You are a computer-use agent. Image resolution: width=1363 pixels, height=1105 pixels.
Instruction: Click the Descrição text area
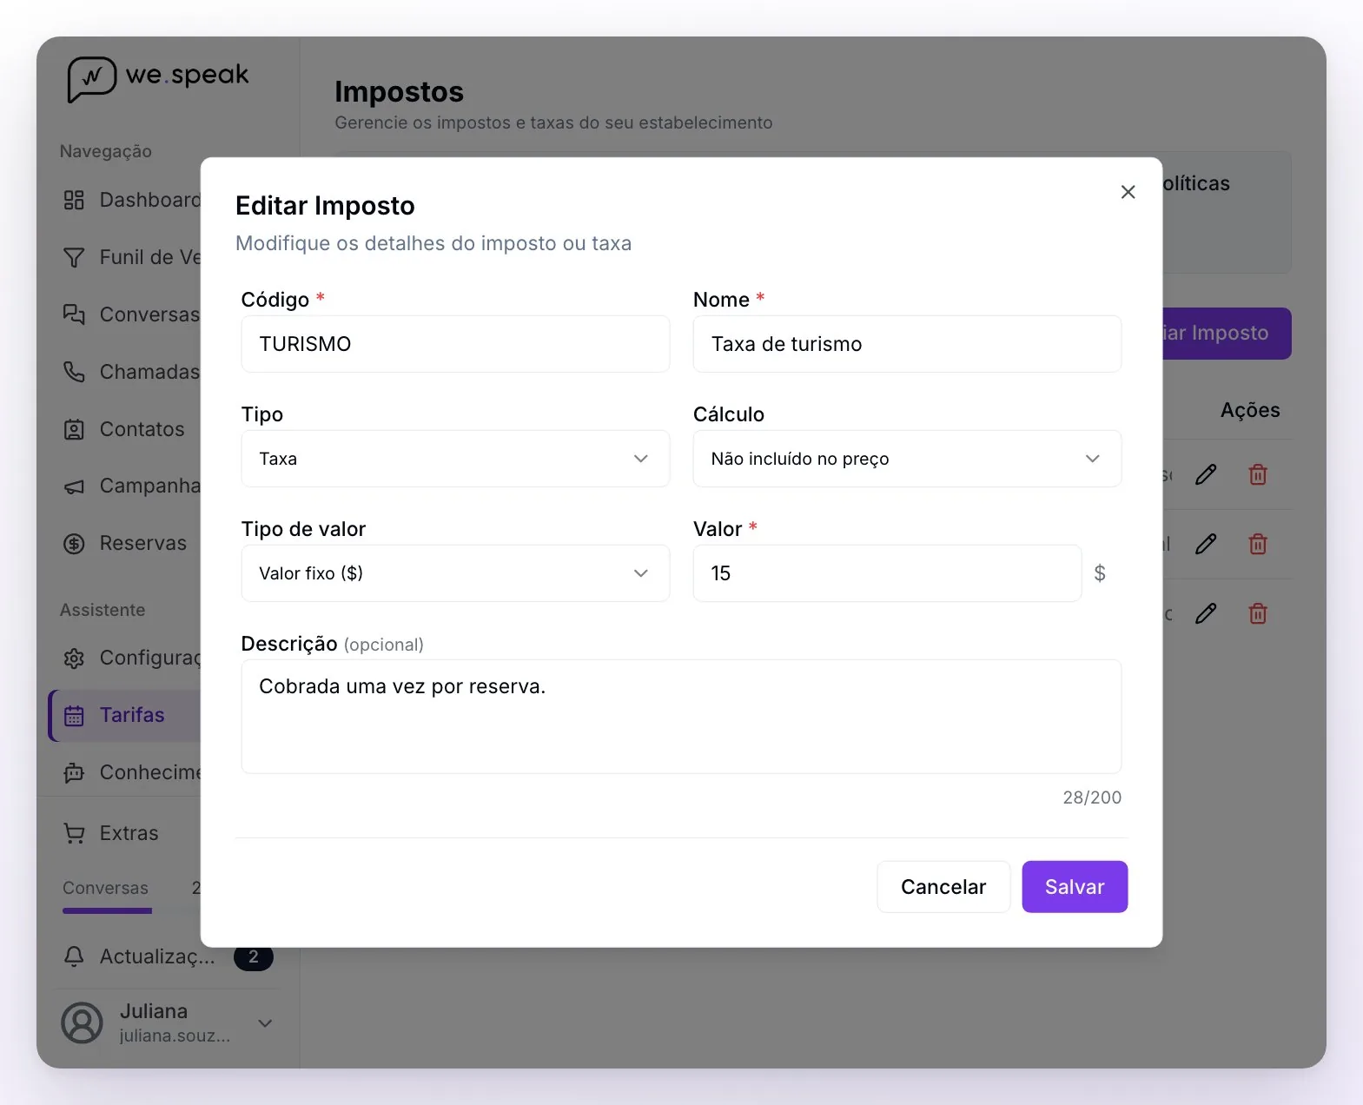[681, 717]
